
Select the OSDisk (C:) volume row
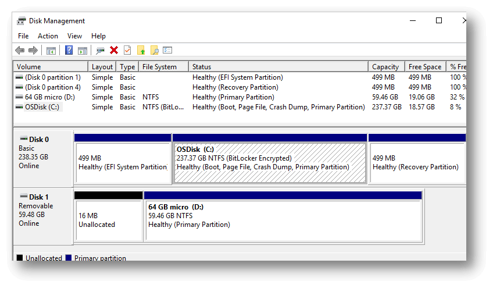click(240, 107)
